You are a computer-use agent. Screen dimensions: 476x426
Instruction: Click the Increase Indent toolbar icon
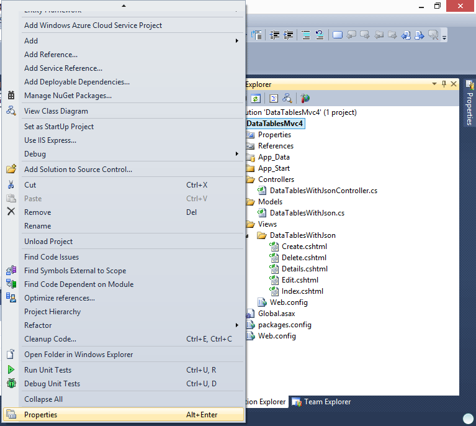(x=288, y=35)
